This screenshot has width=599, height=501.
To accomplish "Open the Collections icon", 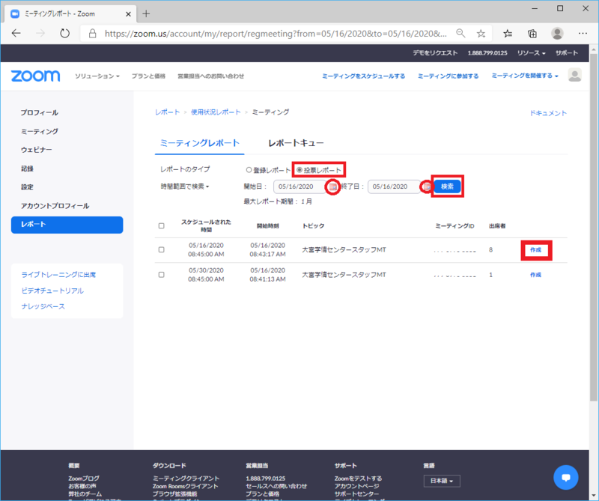I will point(532,34).
